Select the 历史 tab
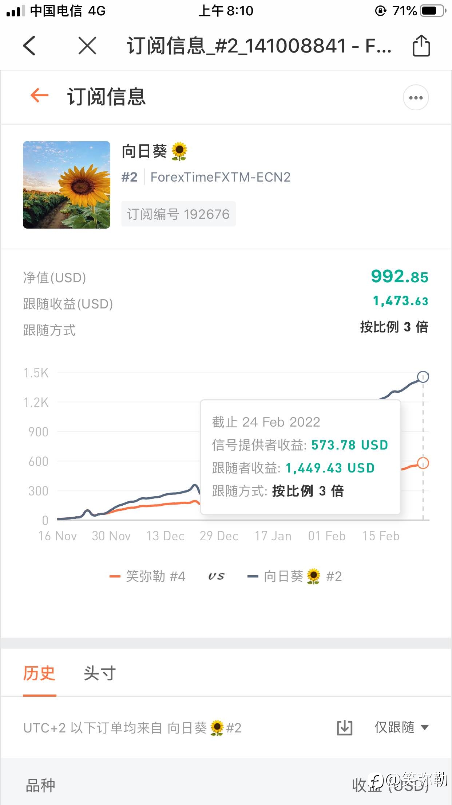 [x=39, y=673]
